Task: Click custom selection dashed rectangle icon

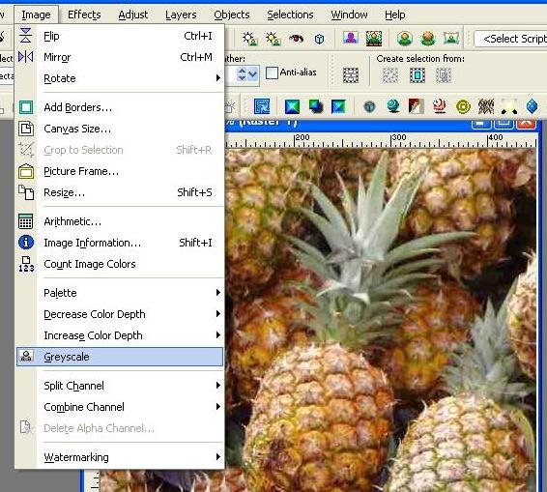Action: (x=351, y=75)
